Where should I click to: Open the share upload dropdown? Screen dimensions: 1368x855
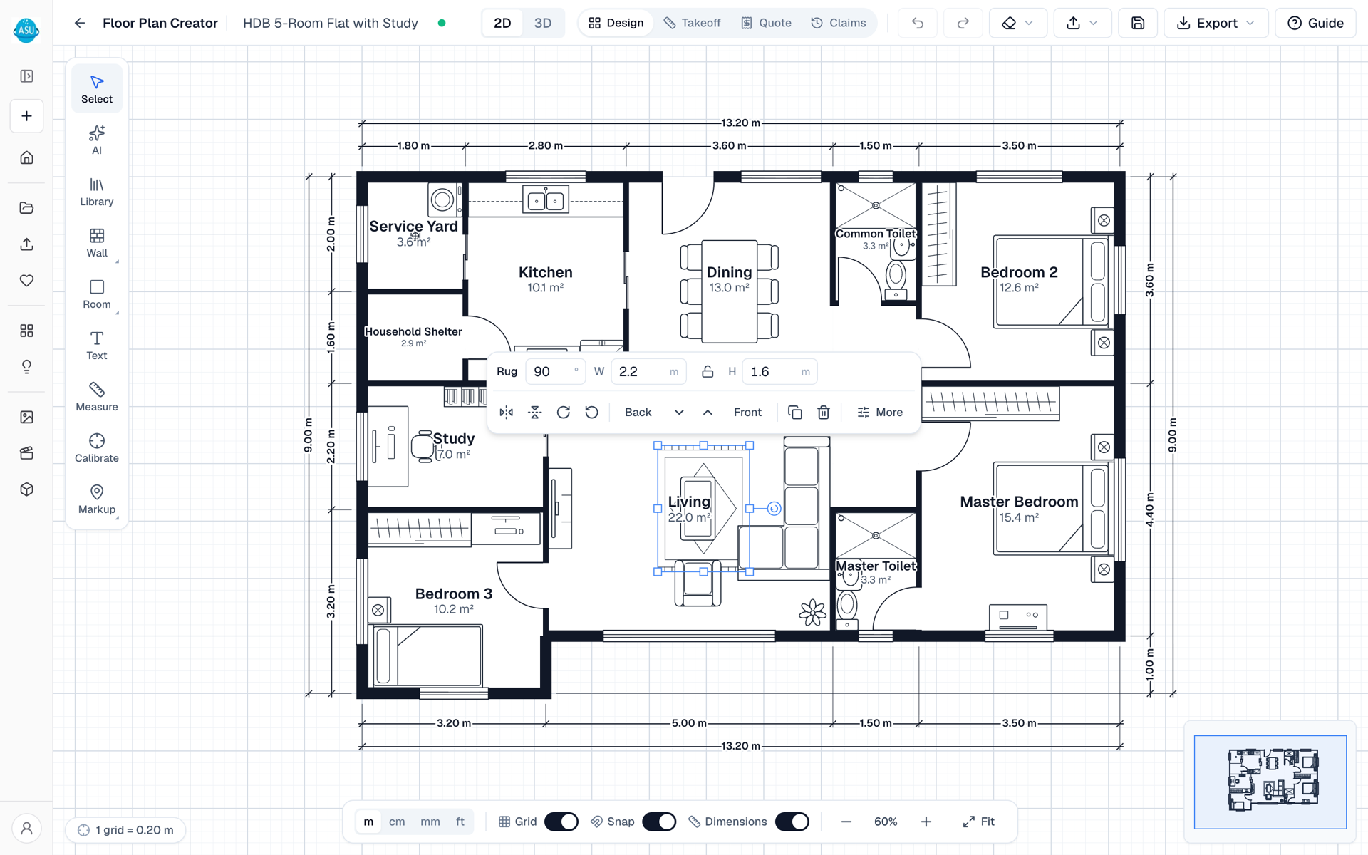(1082, 23)
